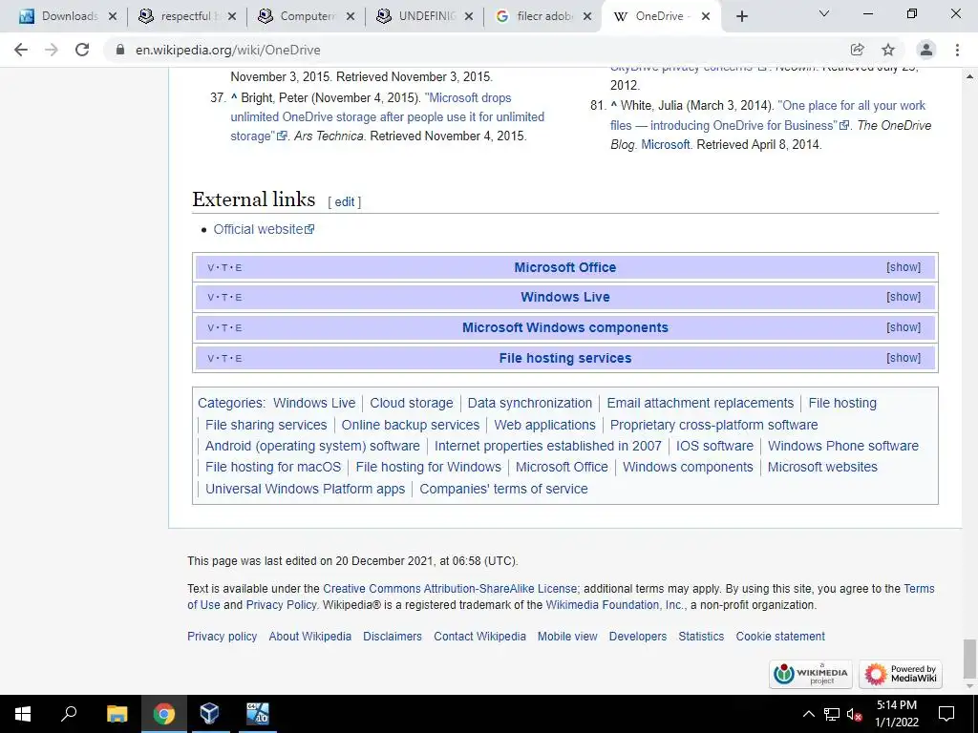Viewport: 978px width, 733px height.
Task: Open the Web applications category
Action: click(x=544, y=425)
